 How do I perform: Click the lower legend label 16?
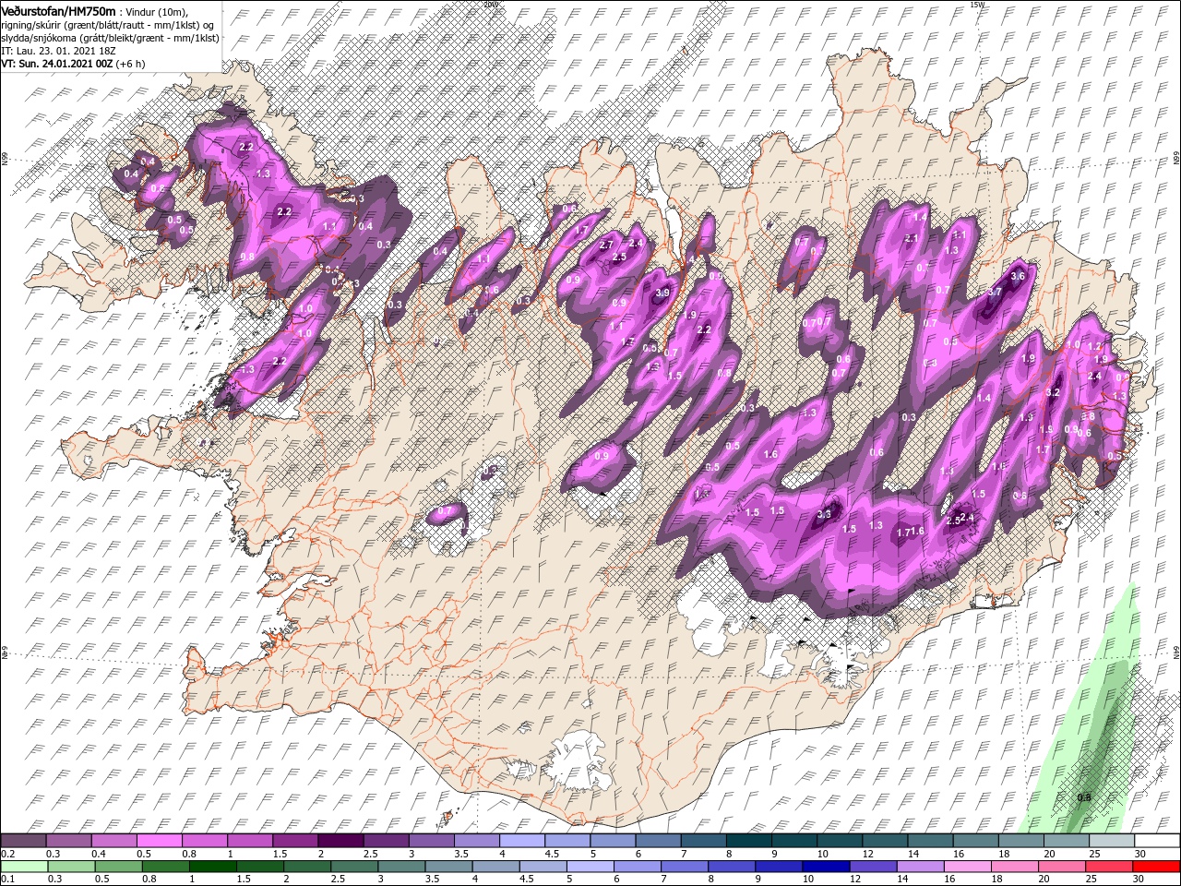click(x=949, y=879)
